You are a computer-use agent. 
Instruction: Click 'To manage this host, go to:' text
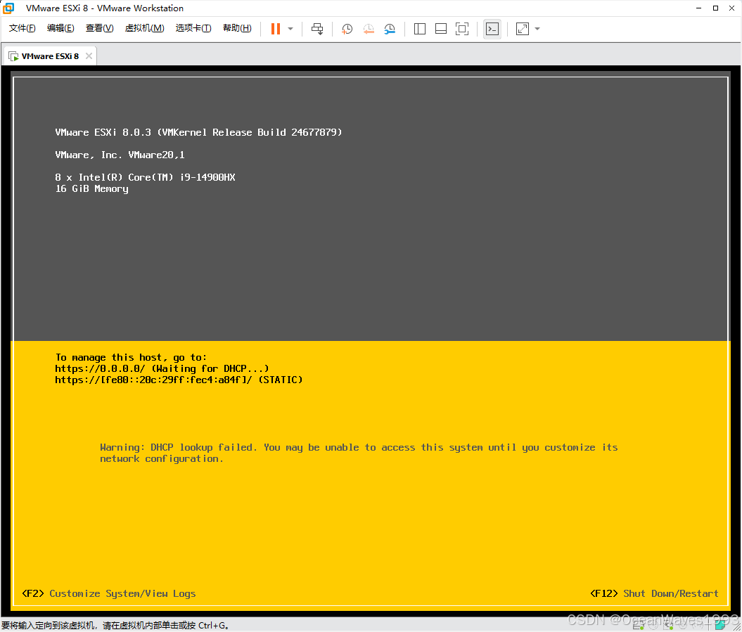[x=131, y=358]
